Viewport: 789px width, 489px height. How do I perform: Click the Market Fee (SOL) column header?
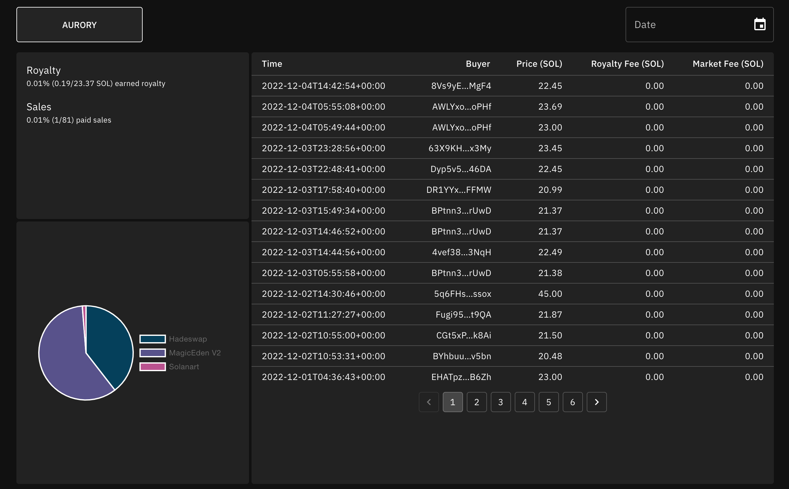point(728,64)
